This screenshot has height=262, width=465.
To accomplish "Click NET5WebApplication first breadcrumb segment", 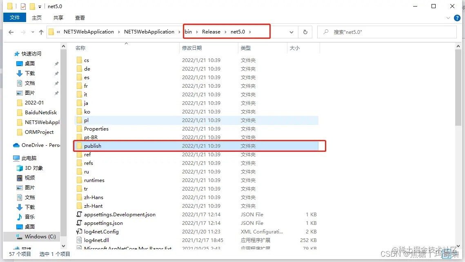I will pos(89,32).
